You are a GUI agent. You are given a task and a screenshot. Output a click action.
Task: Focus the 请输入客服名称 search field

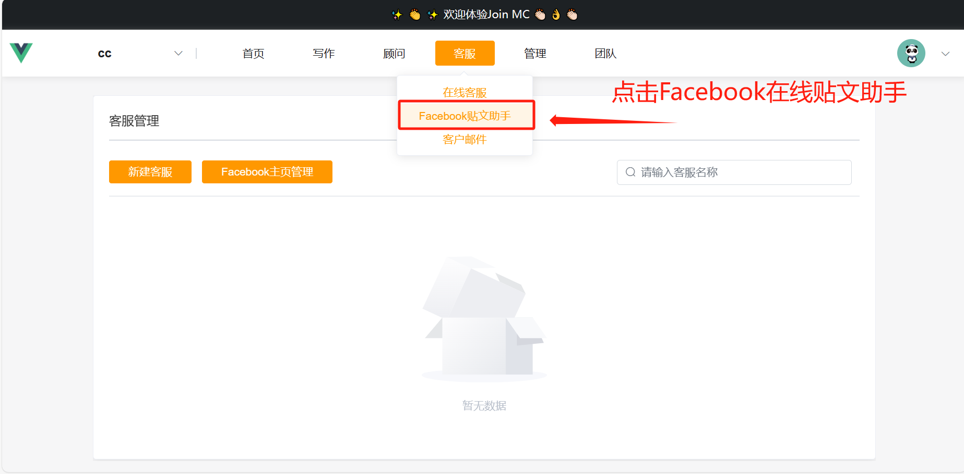741,172
